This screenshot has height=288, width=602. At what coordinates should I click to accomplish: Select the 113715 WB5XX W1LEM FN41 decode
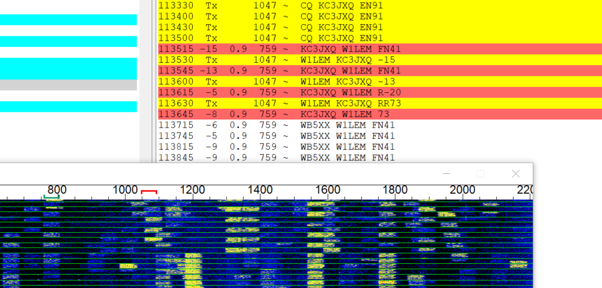click(x=380, y=125)
